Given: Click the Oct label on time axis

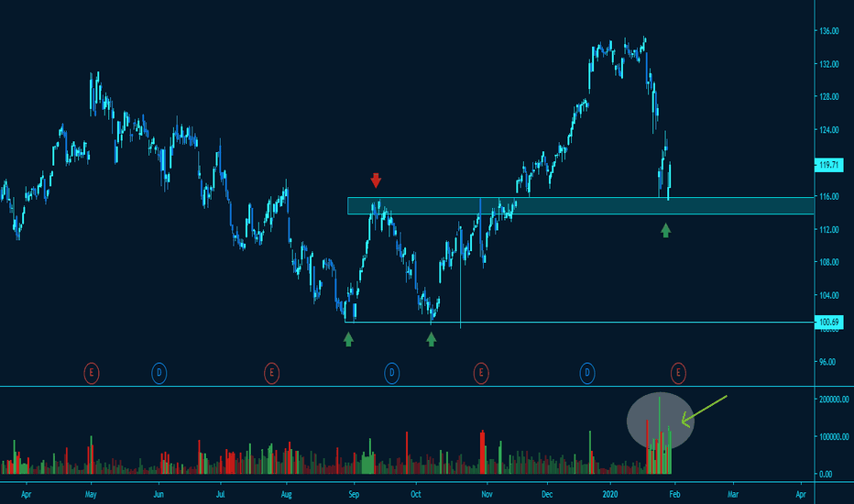Looking at the screenshot, I should tap(416, 494).
